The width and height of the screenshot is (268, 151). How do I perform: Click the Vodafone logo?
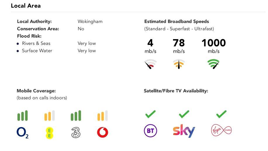(x=103, y=133)
